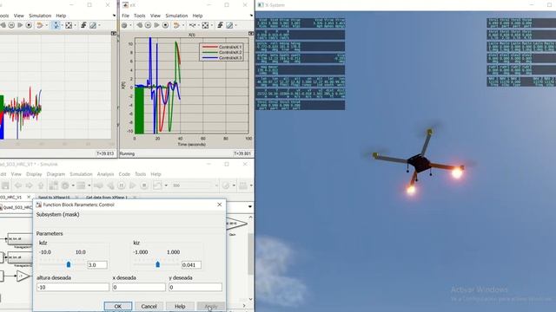The image size is (556, 312).
Task: Click kdz value field showing 3.0
Action: (x=97, y=264)
